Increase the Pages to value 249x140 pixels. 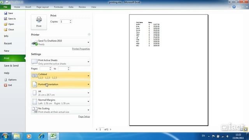(68, 68)
